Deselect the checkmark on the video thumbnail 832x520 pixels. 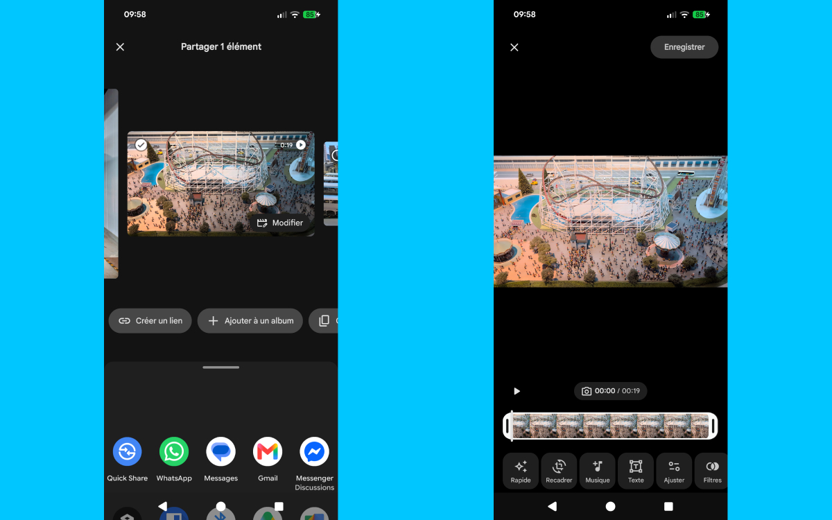[x=141, y=145]
